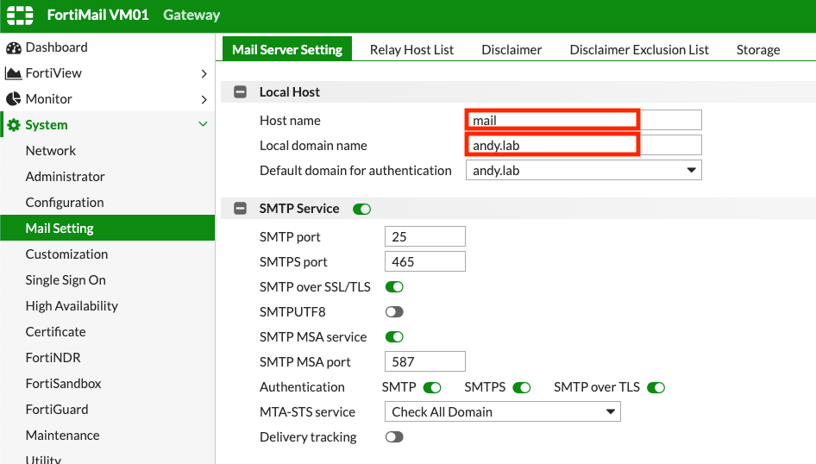Open the Disclaimer Exclusion List tab

point(638,50)
